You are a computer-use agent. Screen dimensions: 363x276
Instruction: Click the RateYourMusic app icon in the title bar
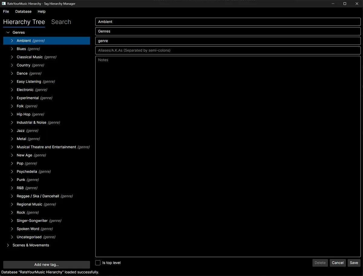pyautogui.click(x=3, y=3)
